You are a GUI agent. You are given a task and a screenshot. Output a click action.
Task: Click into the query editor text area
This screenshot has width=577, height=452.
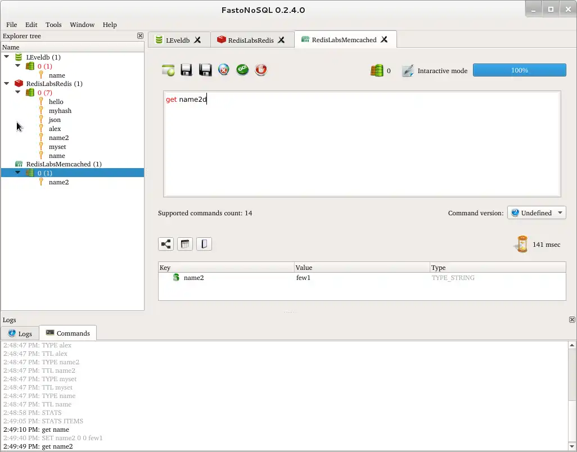click(362, 144)
